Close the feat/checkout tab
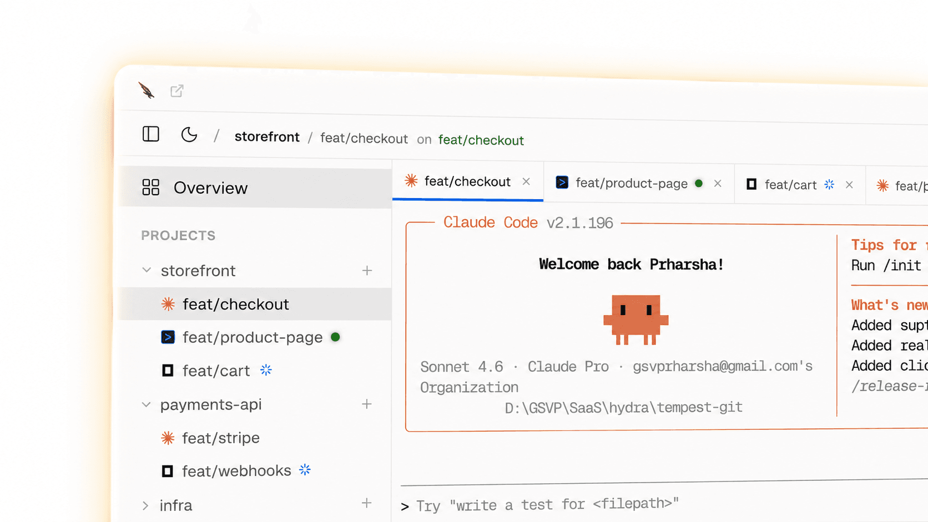 [x=526, y=181]
